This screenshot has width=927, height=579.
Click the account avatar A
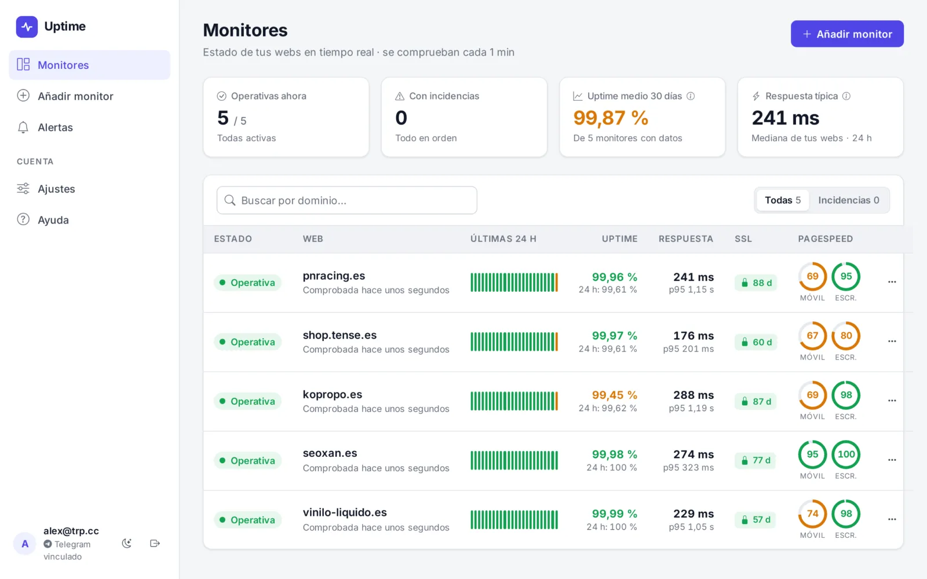(x=25, y=544)
